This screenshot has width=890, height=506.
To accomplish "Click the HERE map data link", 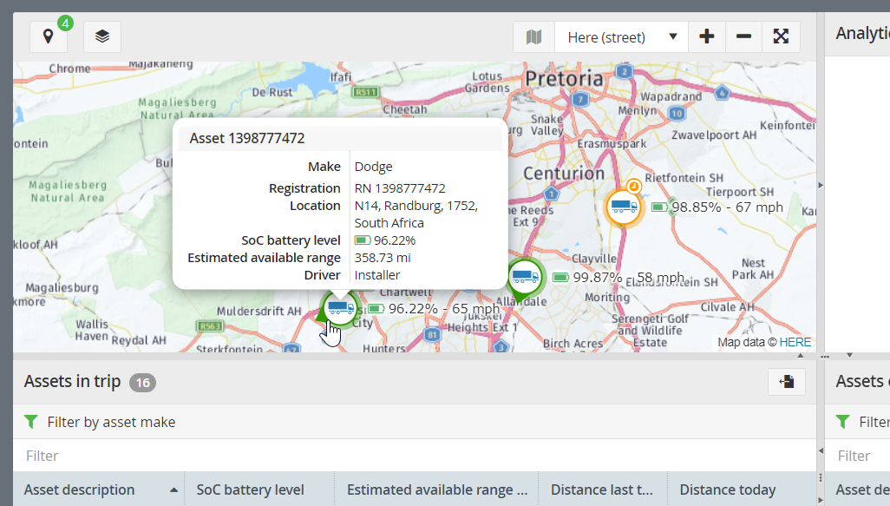I will 795,342.
